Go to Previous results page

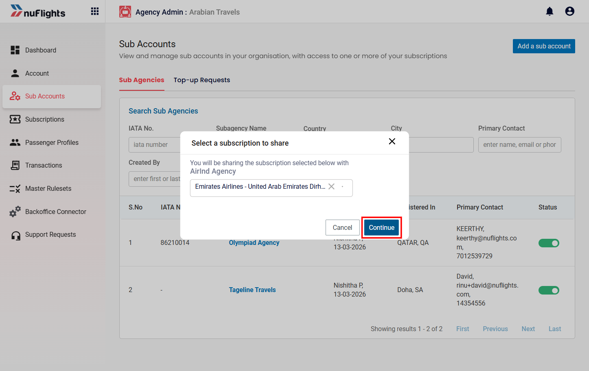pyautogui.click(x=495, y=329)
